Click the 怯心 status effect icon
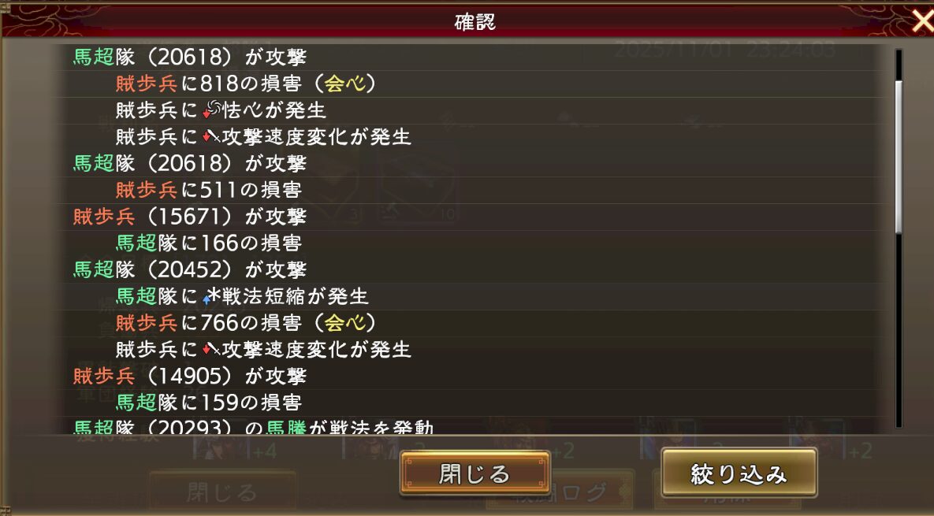The image size is (934, 516). click(x=212, y=110)
